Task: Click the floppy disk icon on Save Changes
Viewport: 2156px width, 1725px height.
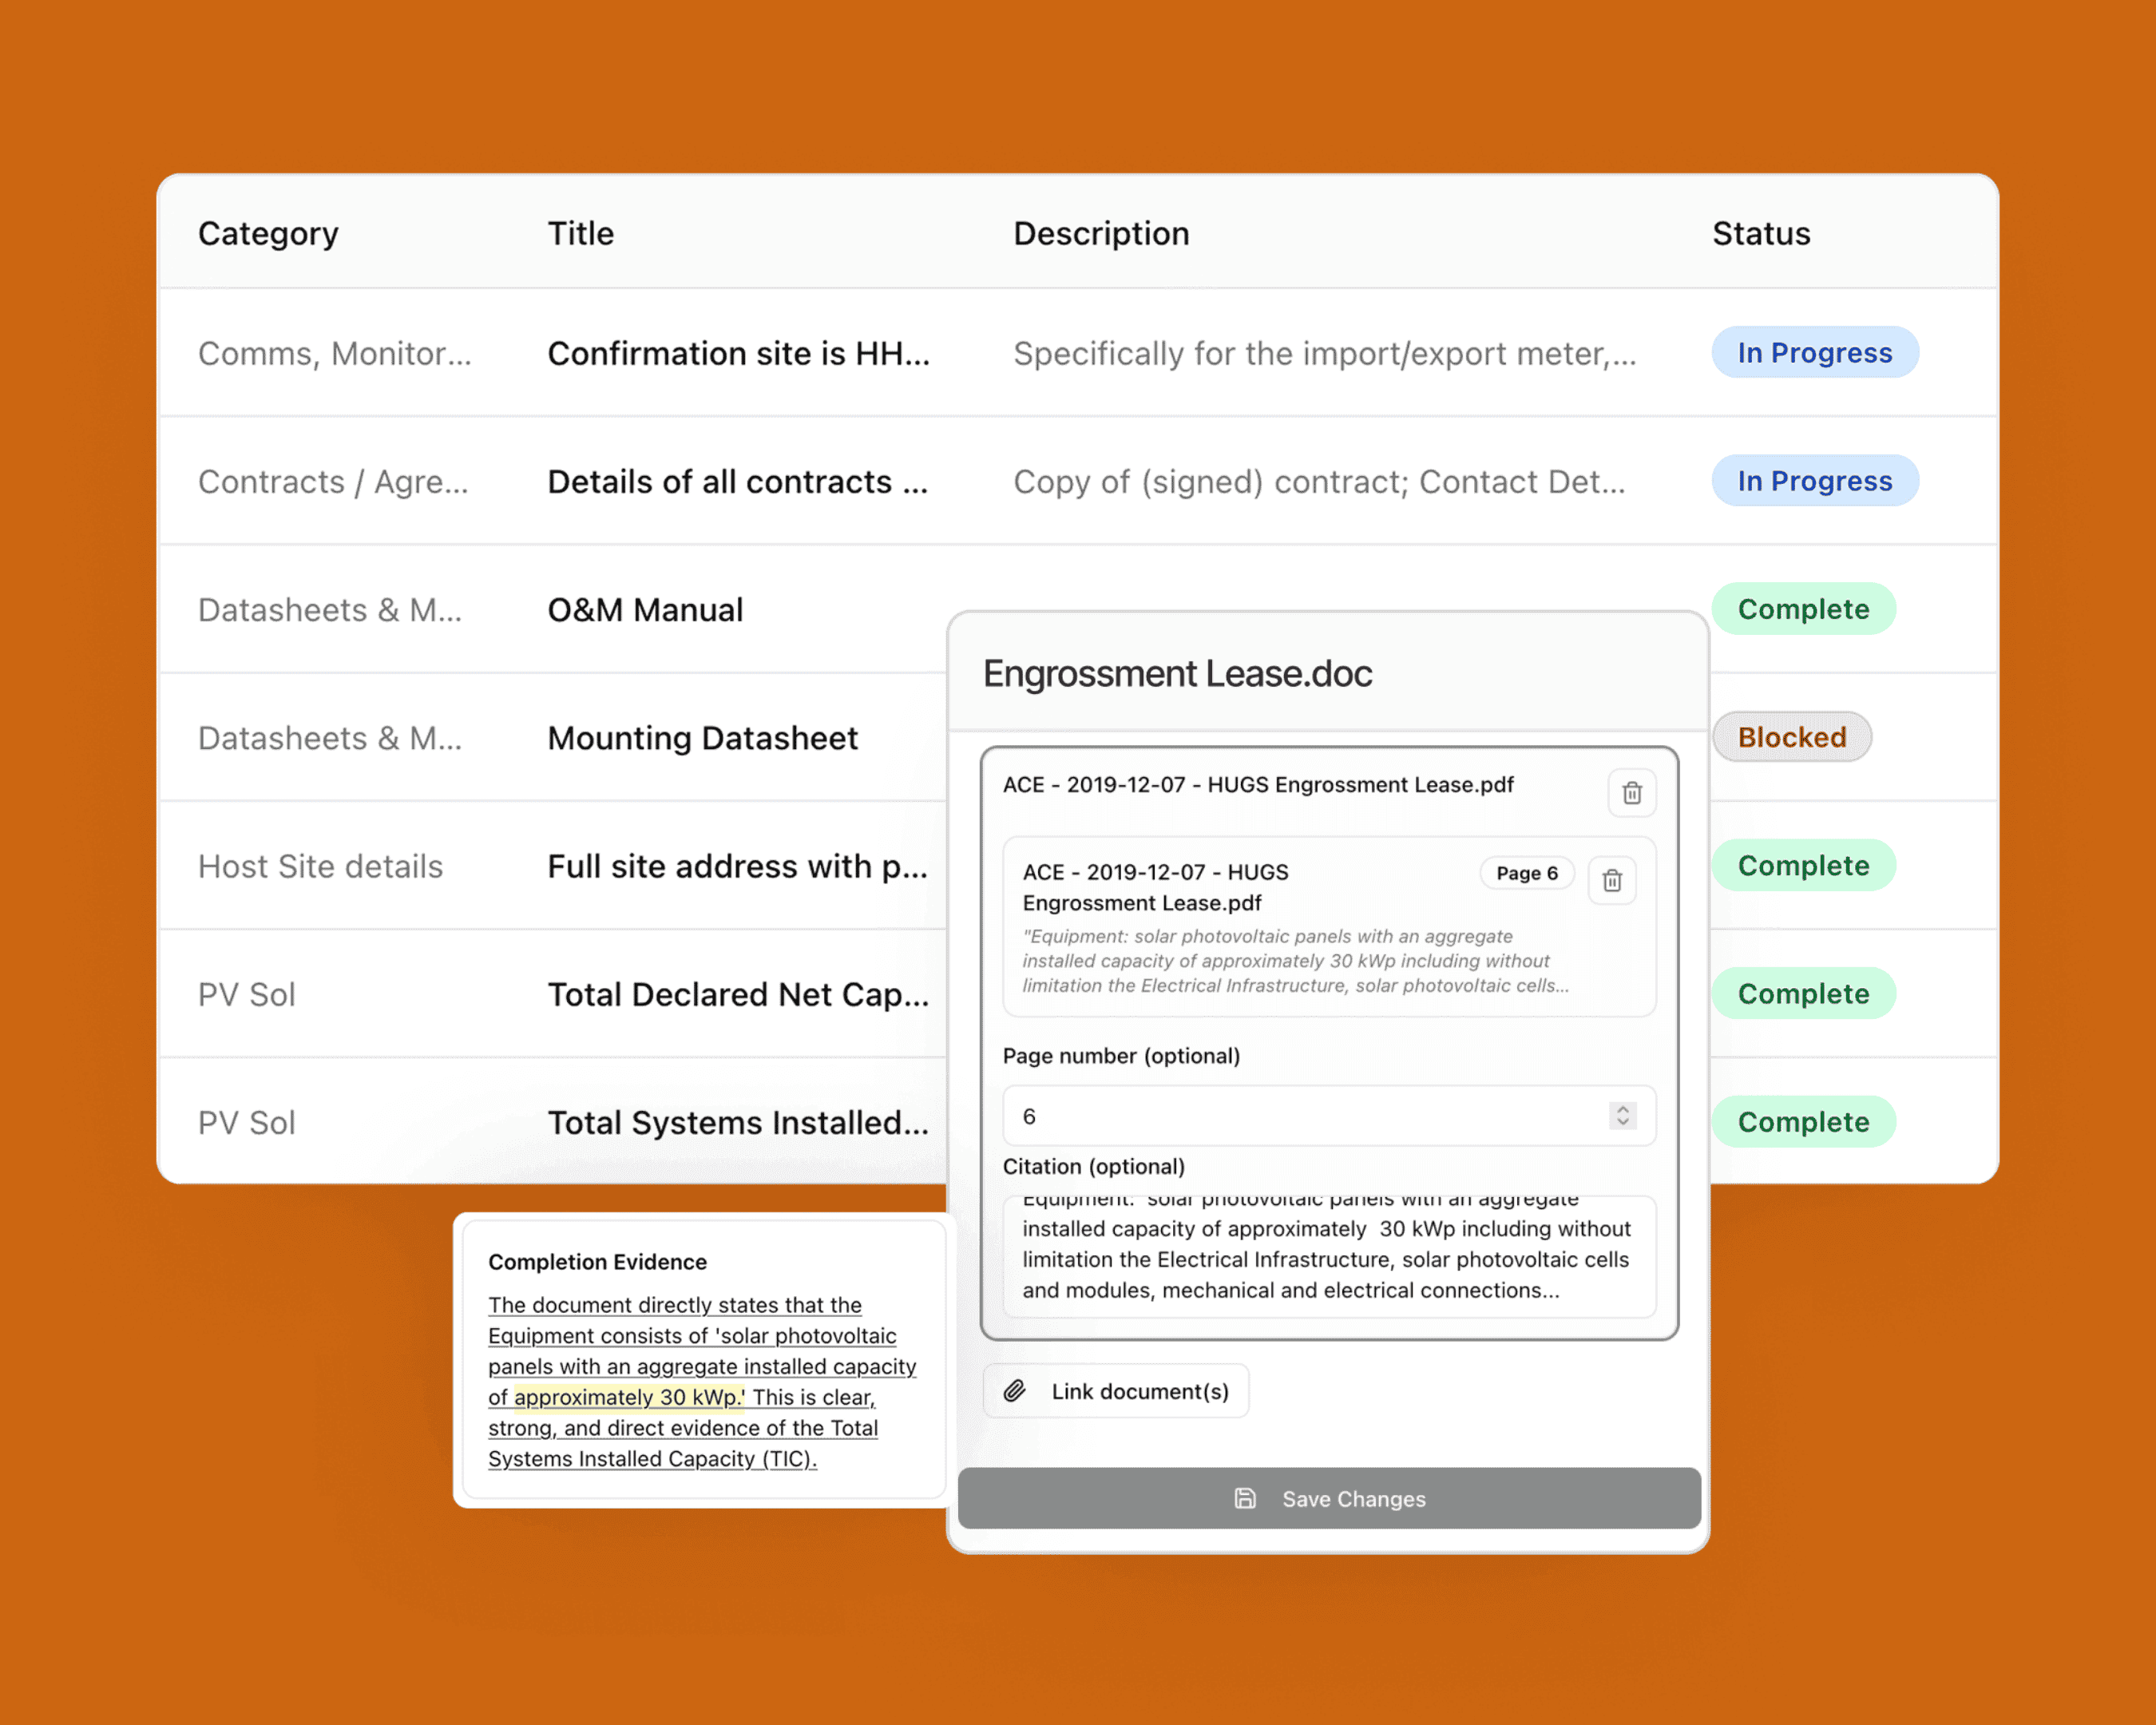Action: [x=1244, y=1498]
